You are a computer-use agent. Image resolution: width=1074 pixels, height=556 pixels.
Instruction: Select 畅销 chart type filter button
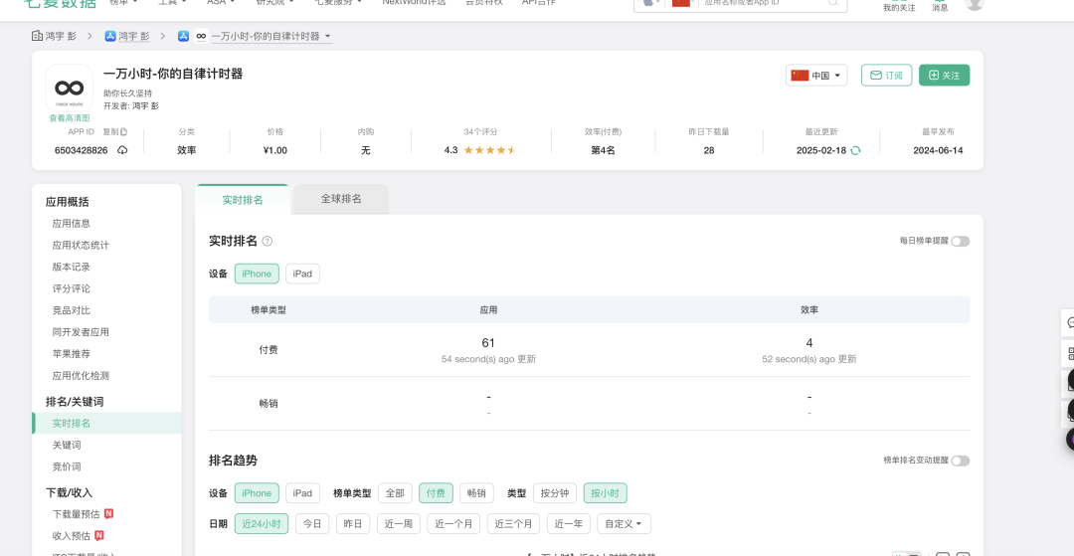coord(476,493)
